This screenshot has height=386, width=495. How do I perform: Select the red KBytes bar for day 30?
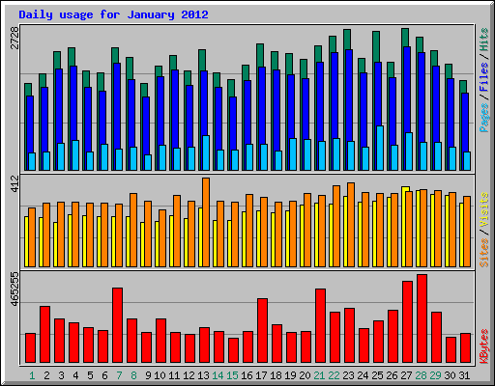click(x=451, y=350)
